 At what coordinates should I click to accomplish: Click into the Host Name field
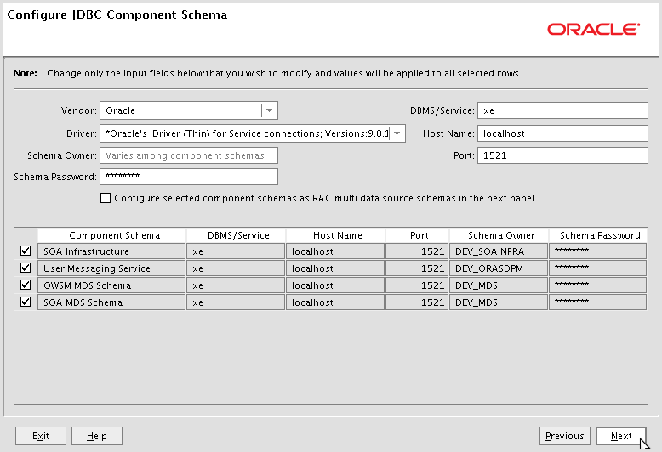pyautogui.click(x=562, y=133)
